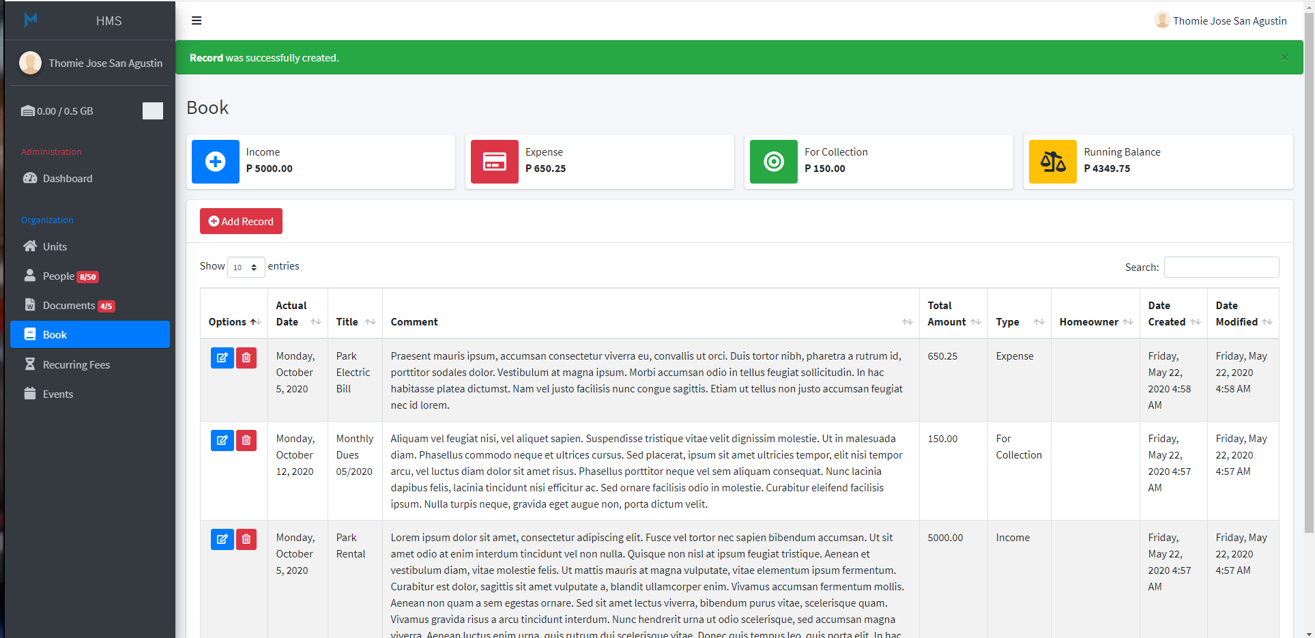Click the hamburger menu toggle icon
1315x638 pixels.
(x=197, y=20)
